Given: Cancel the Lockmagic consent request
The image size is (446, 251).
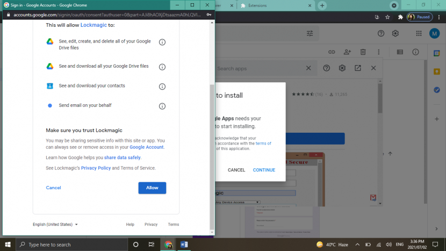Looking at the screenshot, I should (54, 188).
